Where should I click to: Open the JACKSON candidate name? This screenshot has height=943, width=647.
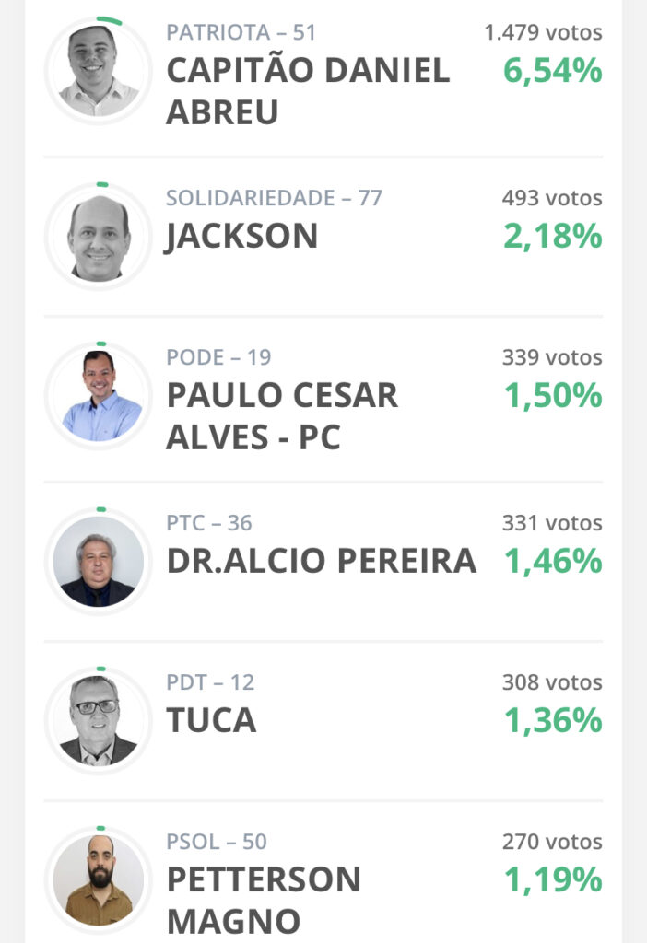(241, 237)
